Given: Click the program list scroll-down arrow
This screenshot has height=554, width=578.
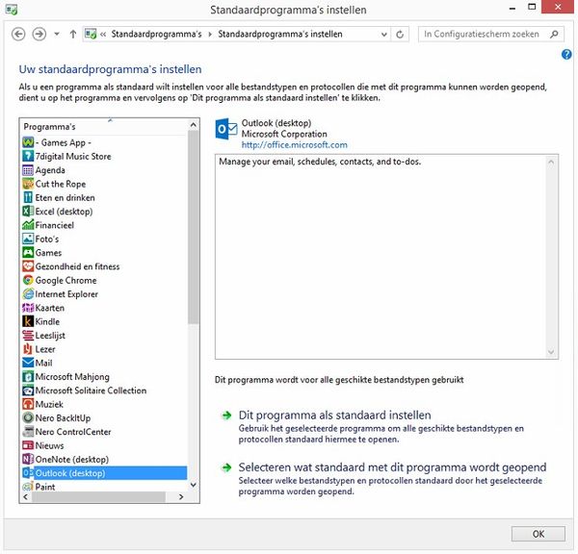Looking at the screenshot, I should point(194,485).
